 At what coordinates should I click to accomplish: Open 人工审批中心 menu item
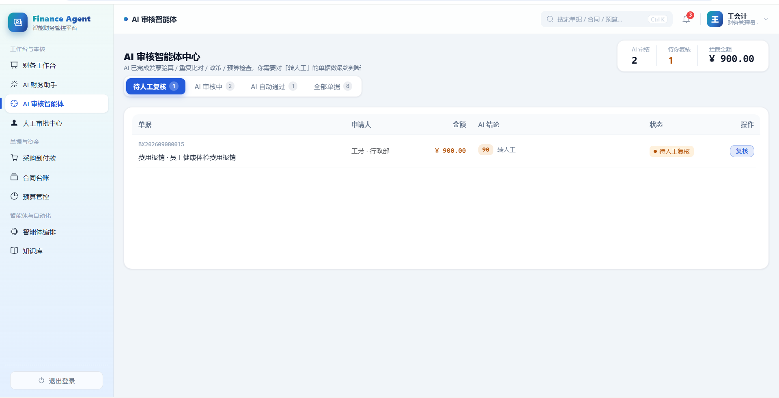click(x=57, y=123)
